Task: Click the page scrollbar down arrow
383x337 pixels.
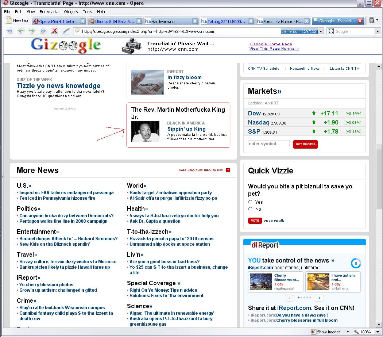Action: tap(379, 325)
